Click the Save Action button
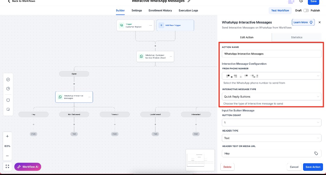Viewport: 326px width, 175px height. (x=313, y=167)
